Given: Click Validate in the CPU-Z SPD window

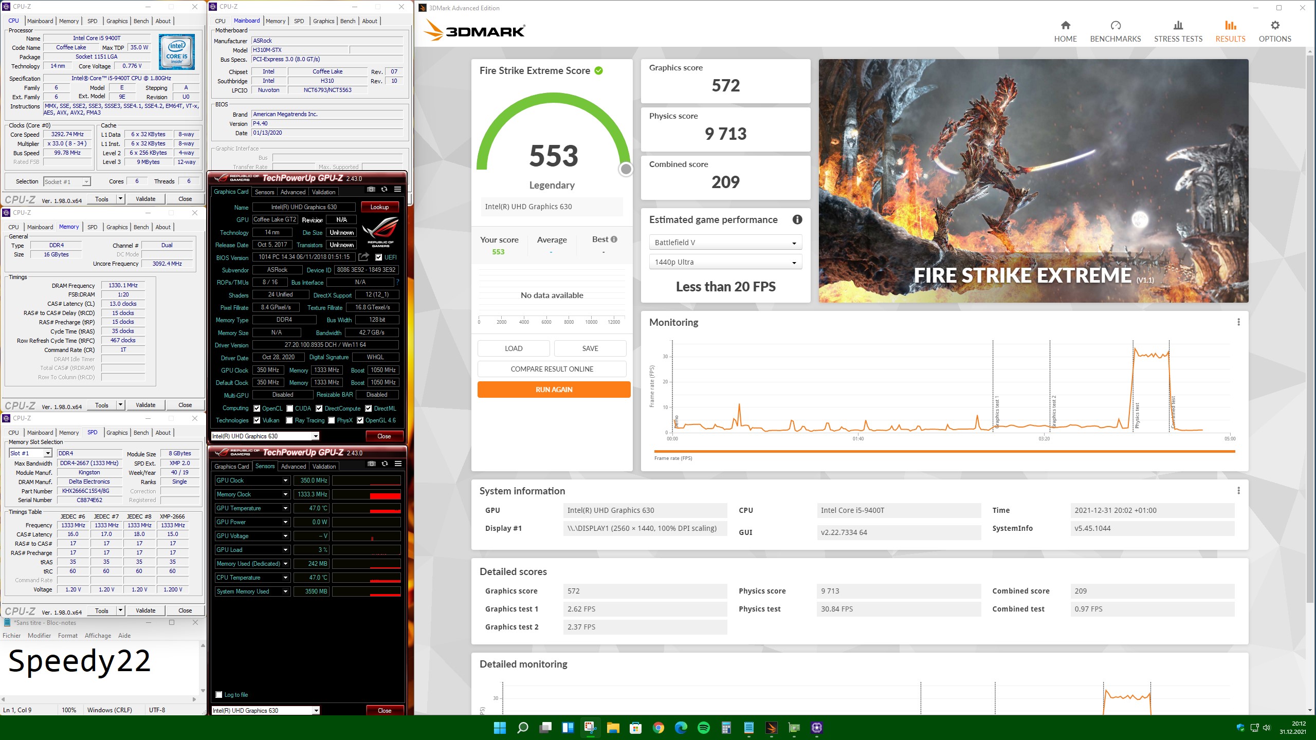Looking at the screenshot, I should pyautogui.click(x=145, y=610).
